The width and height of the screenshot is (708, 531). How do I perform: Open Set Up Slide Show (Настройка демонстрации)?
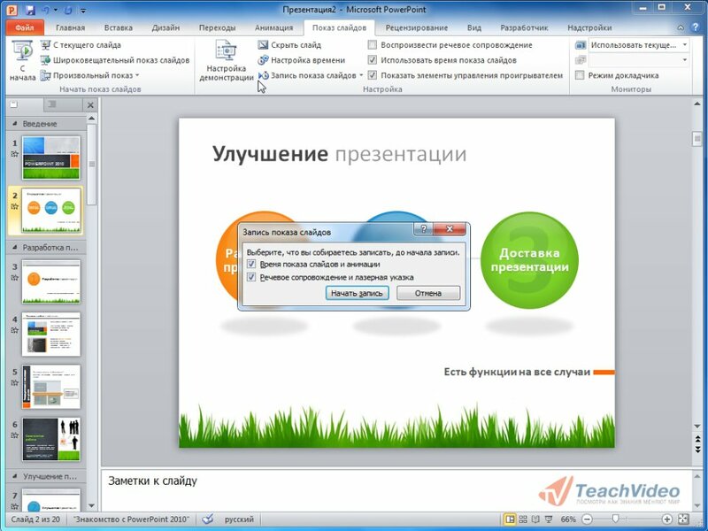[227, 60]
